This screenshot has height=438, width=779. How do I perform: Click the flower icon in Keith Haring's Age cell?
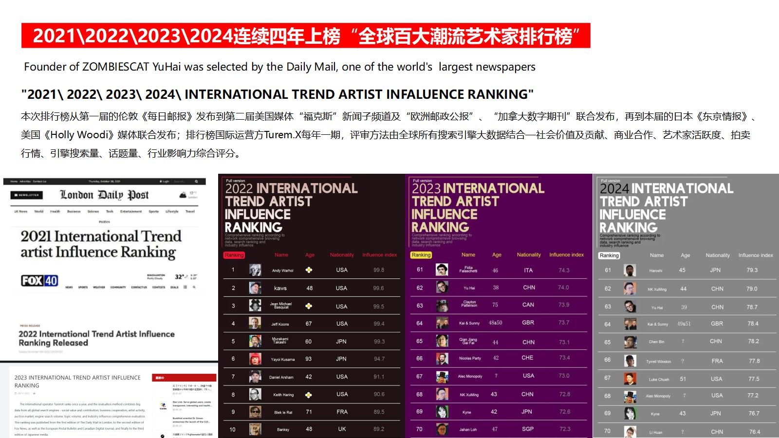(x=309, y=395)
